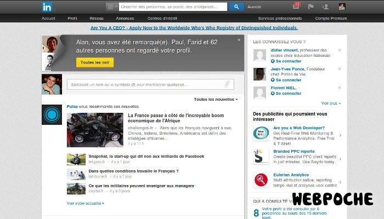
Task: Open didier vincent's profile link
Action: point(284,50)
